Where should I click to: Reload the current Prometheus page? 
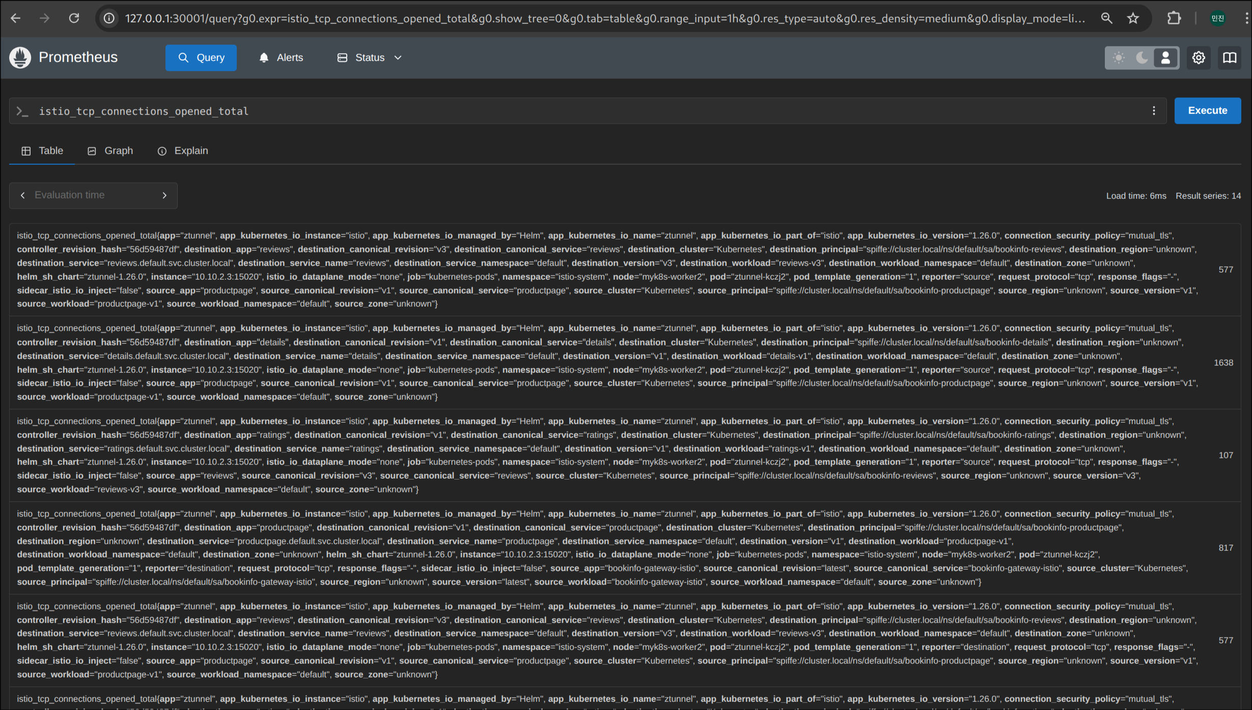pyautogui.click(x=74, y=18)
